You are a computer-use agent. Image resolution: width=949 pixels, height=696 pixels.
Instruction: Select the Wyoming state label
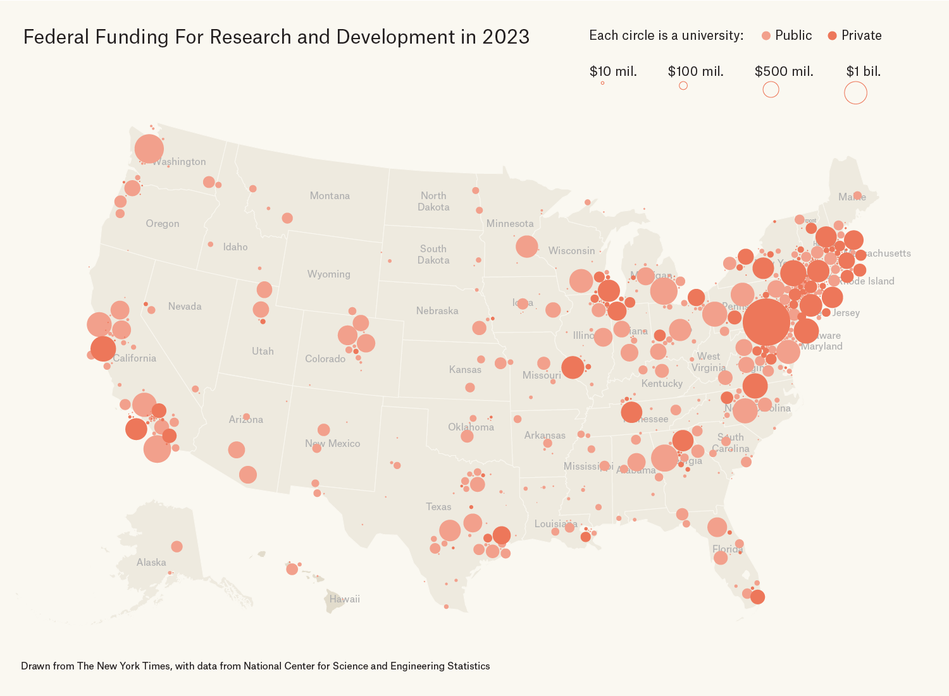328,274
